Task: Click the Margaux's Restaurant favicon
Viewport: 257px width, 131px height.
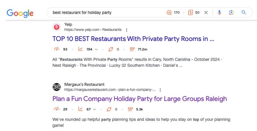Action: click(x=57, y=87)
